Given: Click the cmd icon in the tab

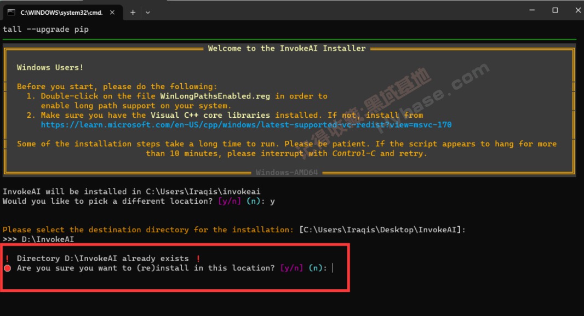Looking at the screenshot, I should click(x=11, y=13).
